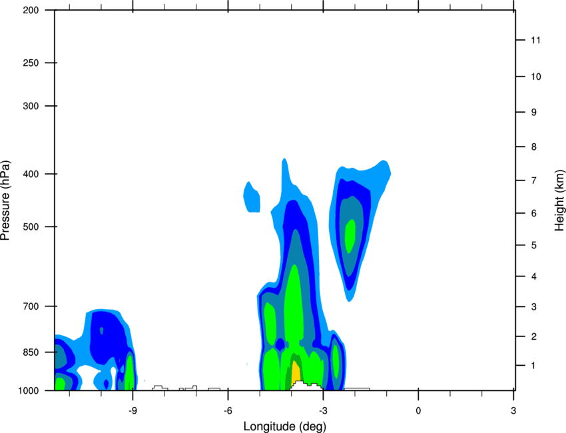
Task: Click the small isolated light-blue patch near 450 hPa
Action: (252, 198)
